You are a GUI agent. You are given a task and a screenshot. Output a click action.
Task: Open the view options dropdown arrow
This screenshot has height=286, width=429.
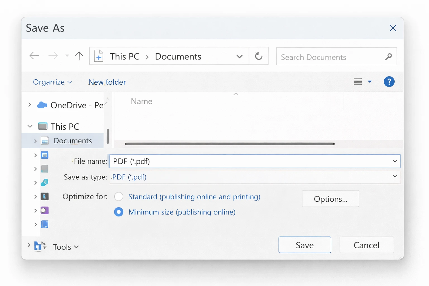coord(370,82)
